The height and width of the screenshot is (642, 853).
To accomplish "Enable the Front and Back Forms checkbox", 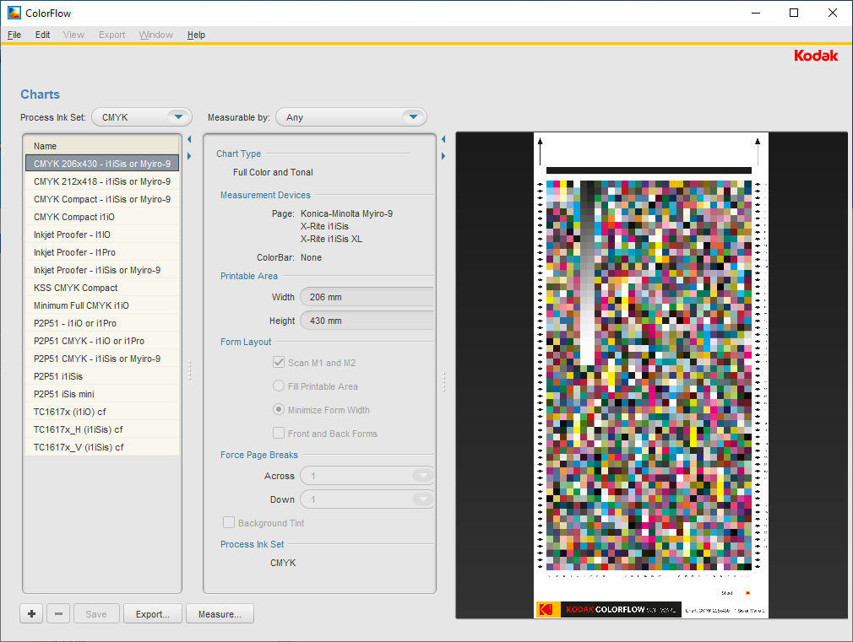I will pos(279,434).
